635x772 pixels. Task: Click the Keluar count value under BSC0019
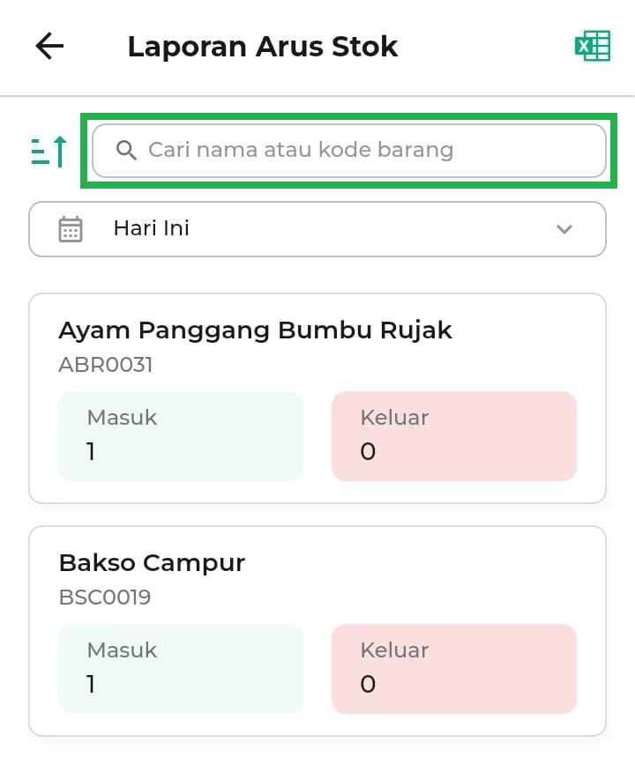coord(368,685)
